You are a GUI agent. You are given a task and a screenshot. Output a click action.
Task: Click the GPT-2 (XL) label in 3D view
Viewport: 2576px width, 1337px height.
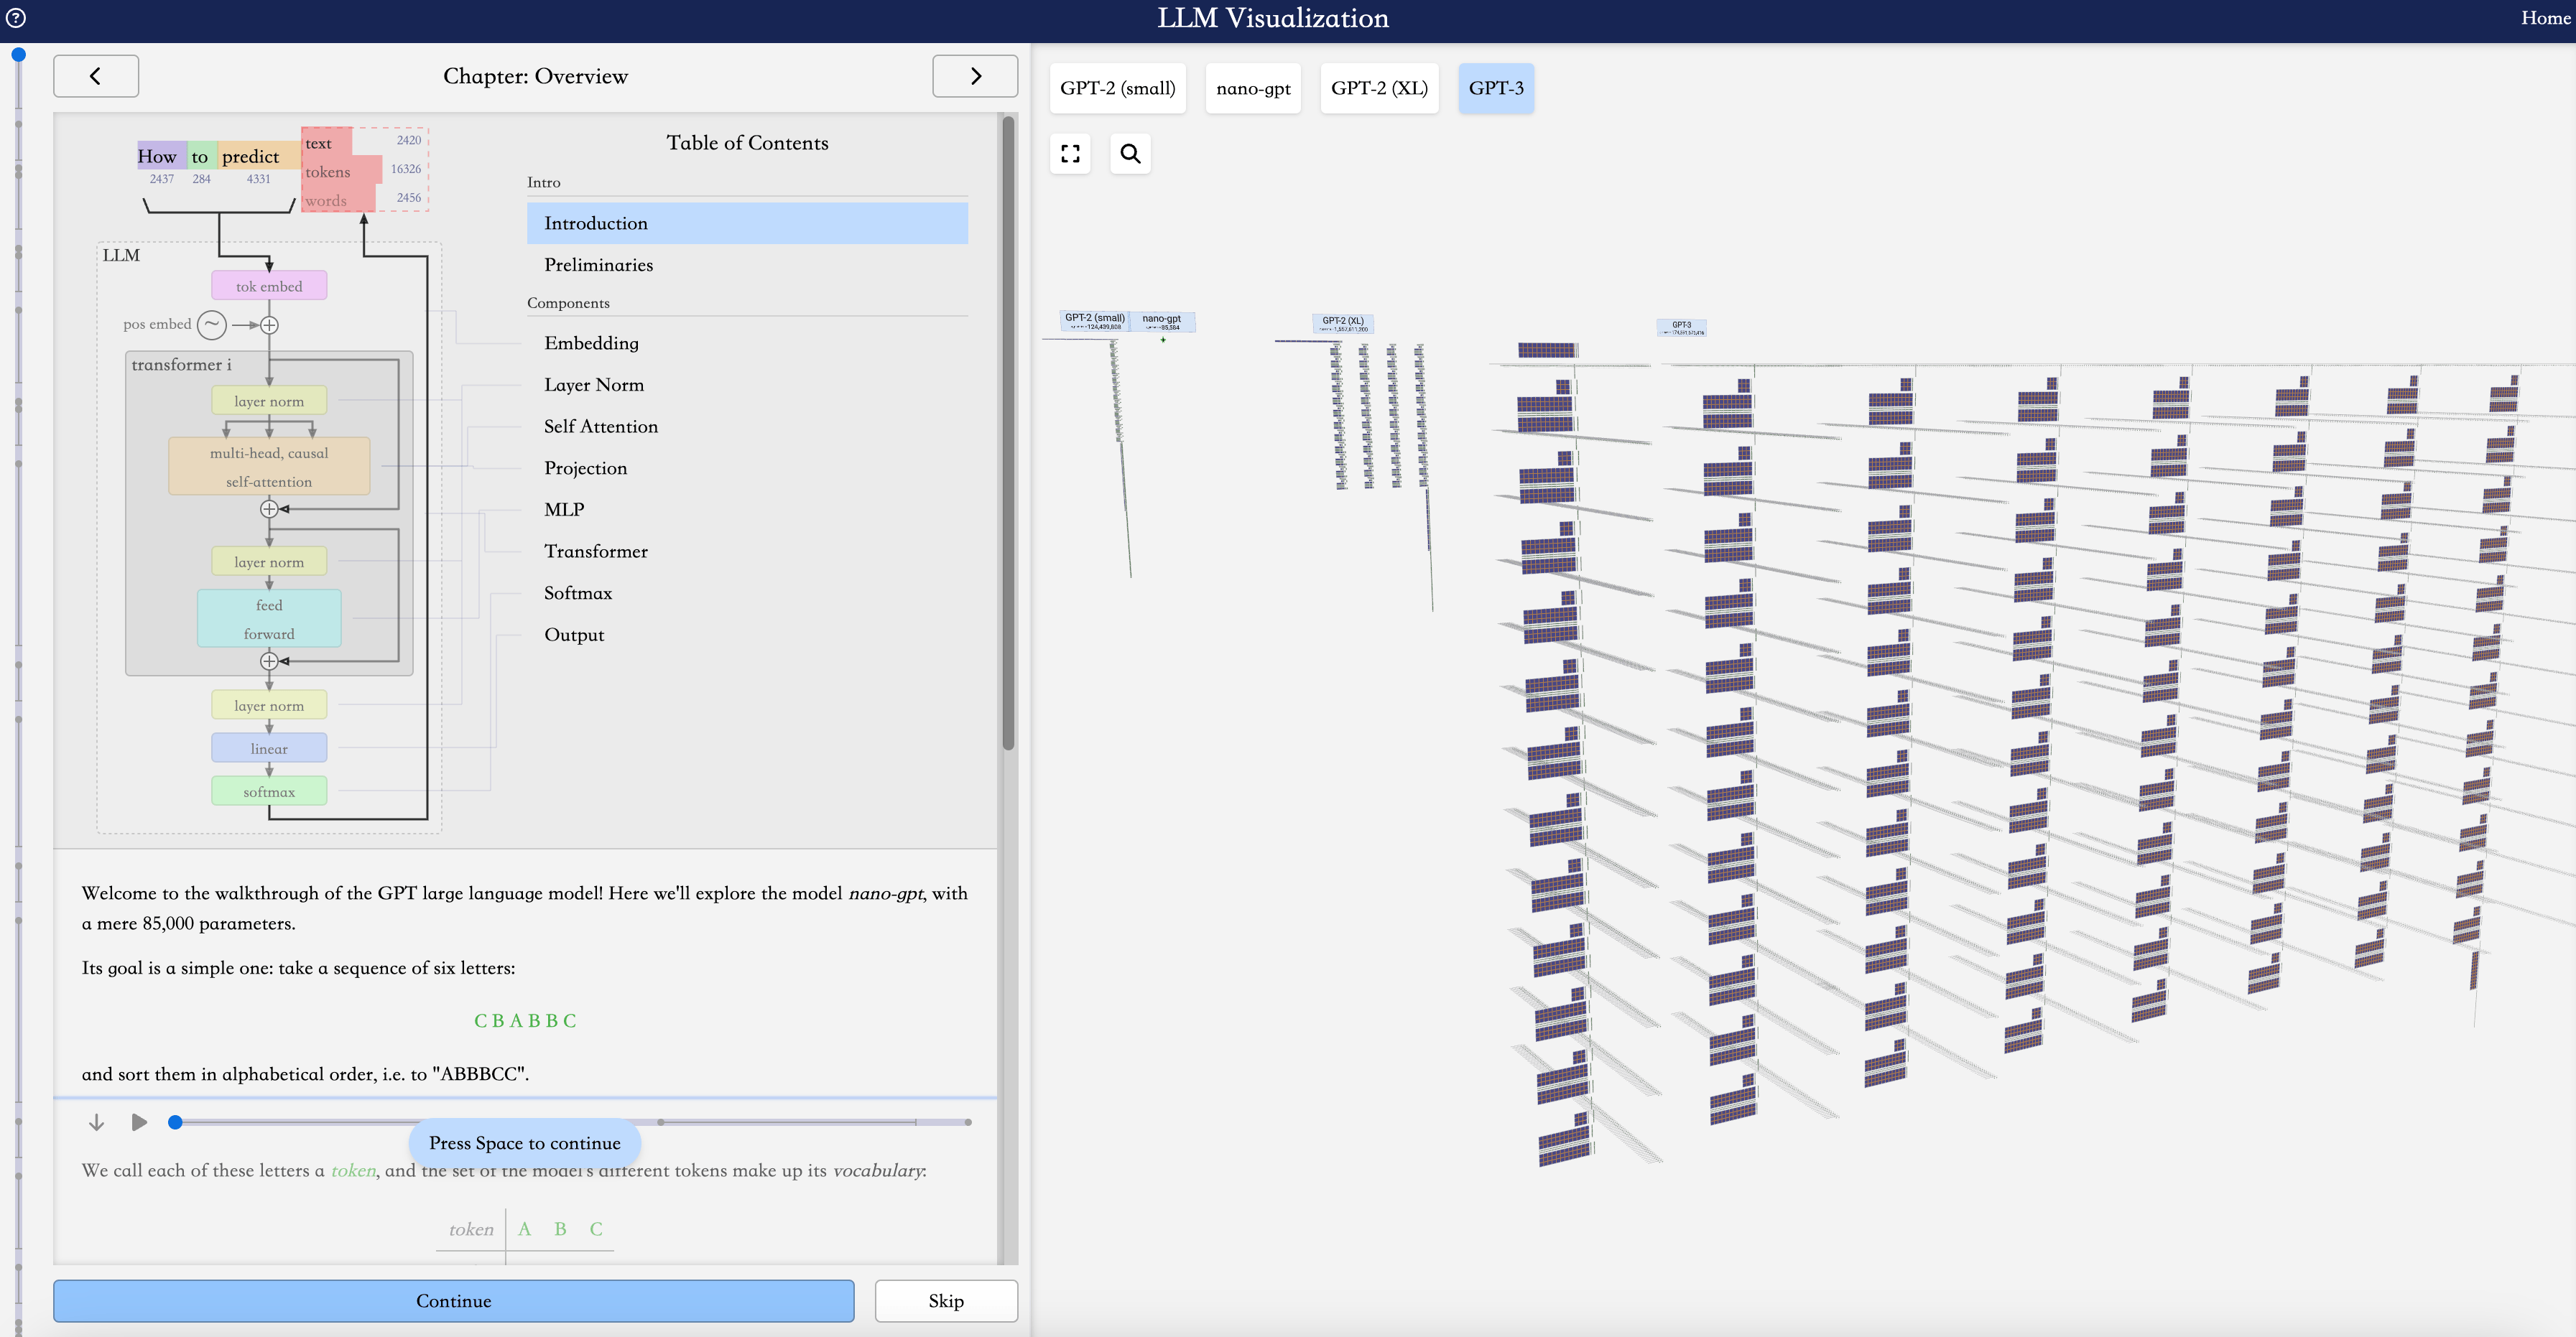point(1343,324)
